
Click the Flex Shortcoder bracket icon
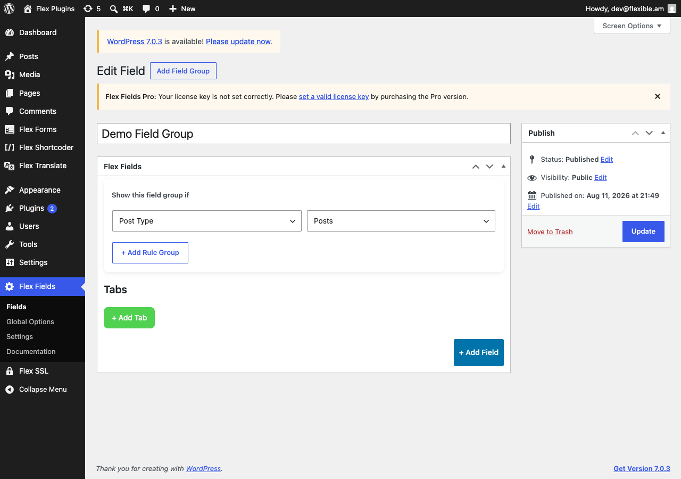[10, 147]
